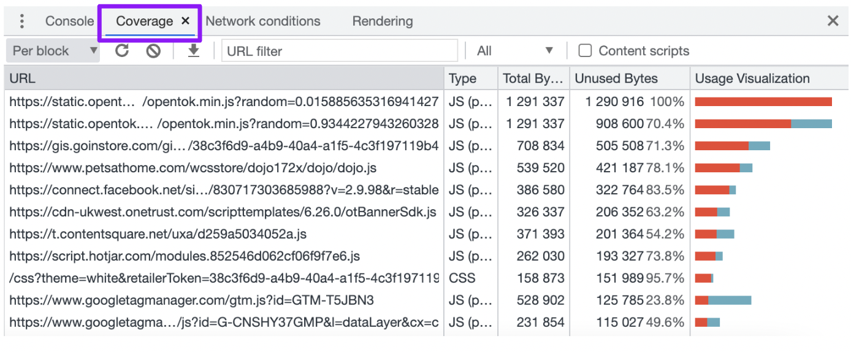Select the petsathome dojo.js URL

click(193, 167)
